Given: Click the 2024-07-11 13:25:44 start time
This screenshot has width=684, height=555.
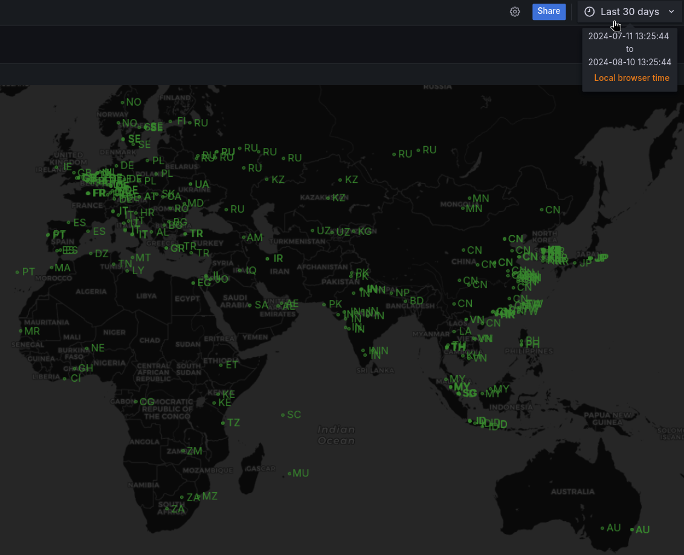Looking at the screenshot, I should (x=628, y=36).
